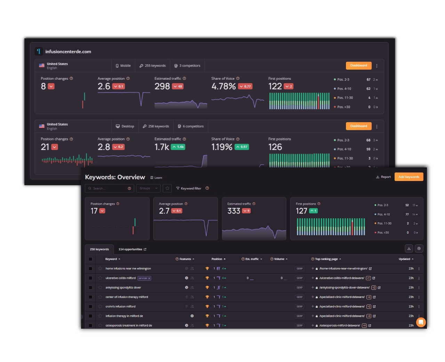This screenshot has height=362, width=445.
Task: Open the Volume column sort dropdown
Action: click(x=286, y=259)
